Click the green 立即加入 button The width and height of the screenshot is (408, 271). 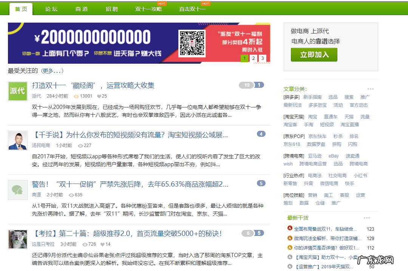314,55
